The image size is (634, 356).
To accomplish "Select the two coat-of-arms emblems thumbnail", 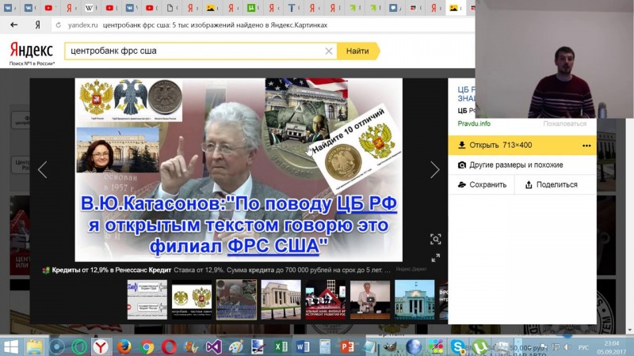I will point(192,300).
